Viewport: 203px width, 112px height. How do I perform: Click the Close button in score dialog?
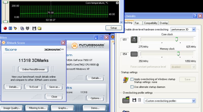(x=54, y=97)
